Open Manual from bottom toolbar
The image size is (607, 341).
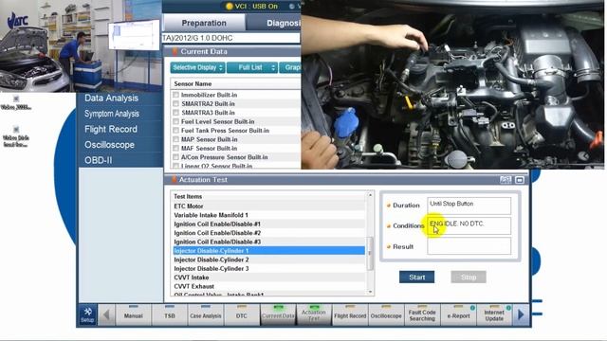pos(134,314)
